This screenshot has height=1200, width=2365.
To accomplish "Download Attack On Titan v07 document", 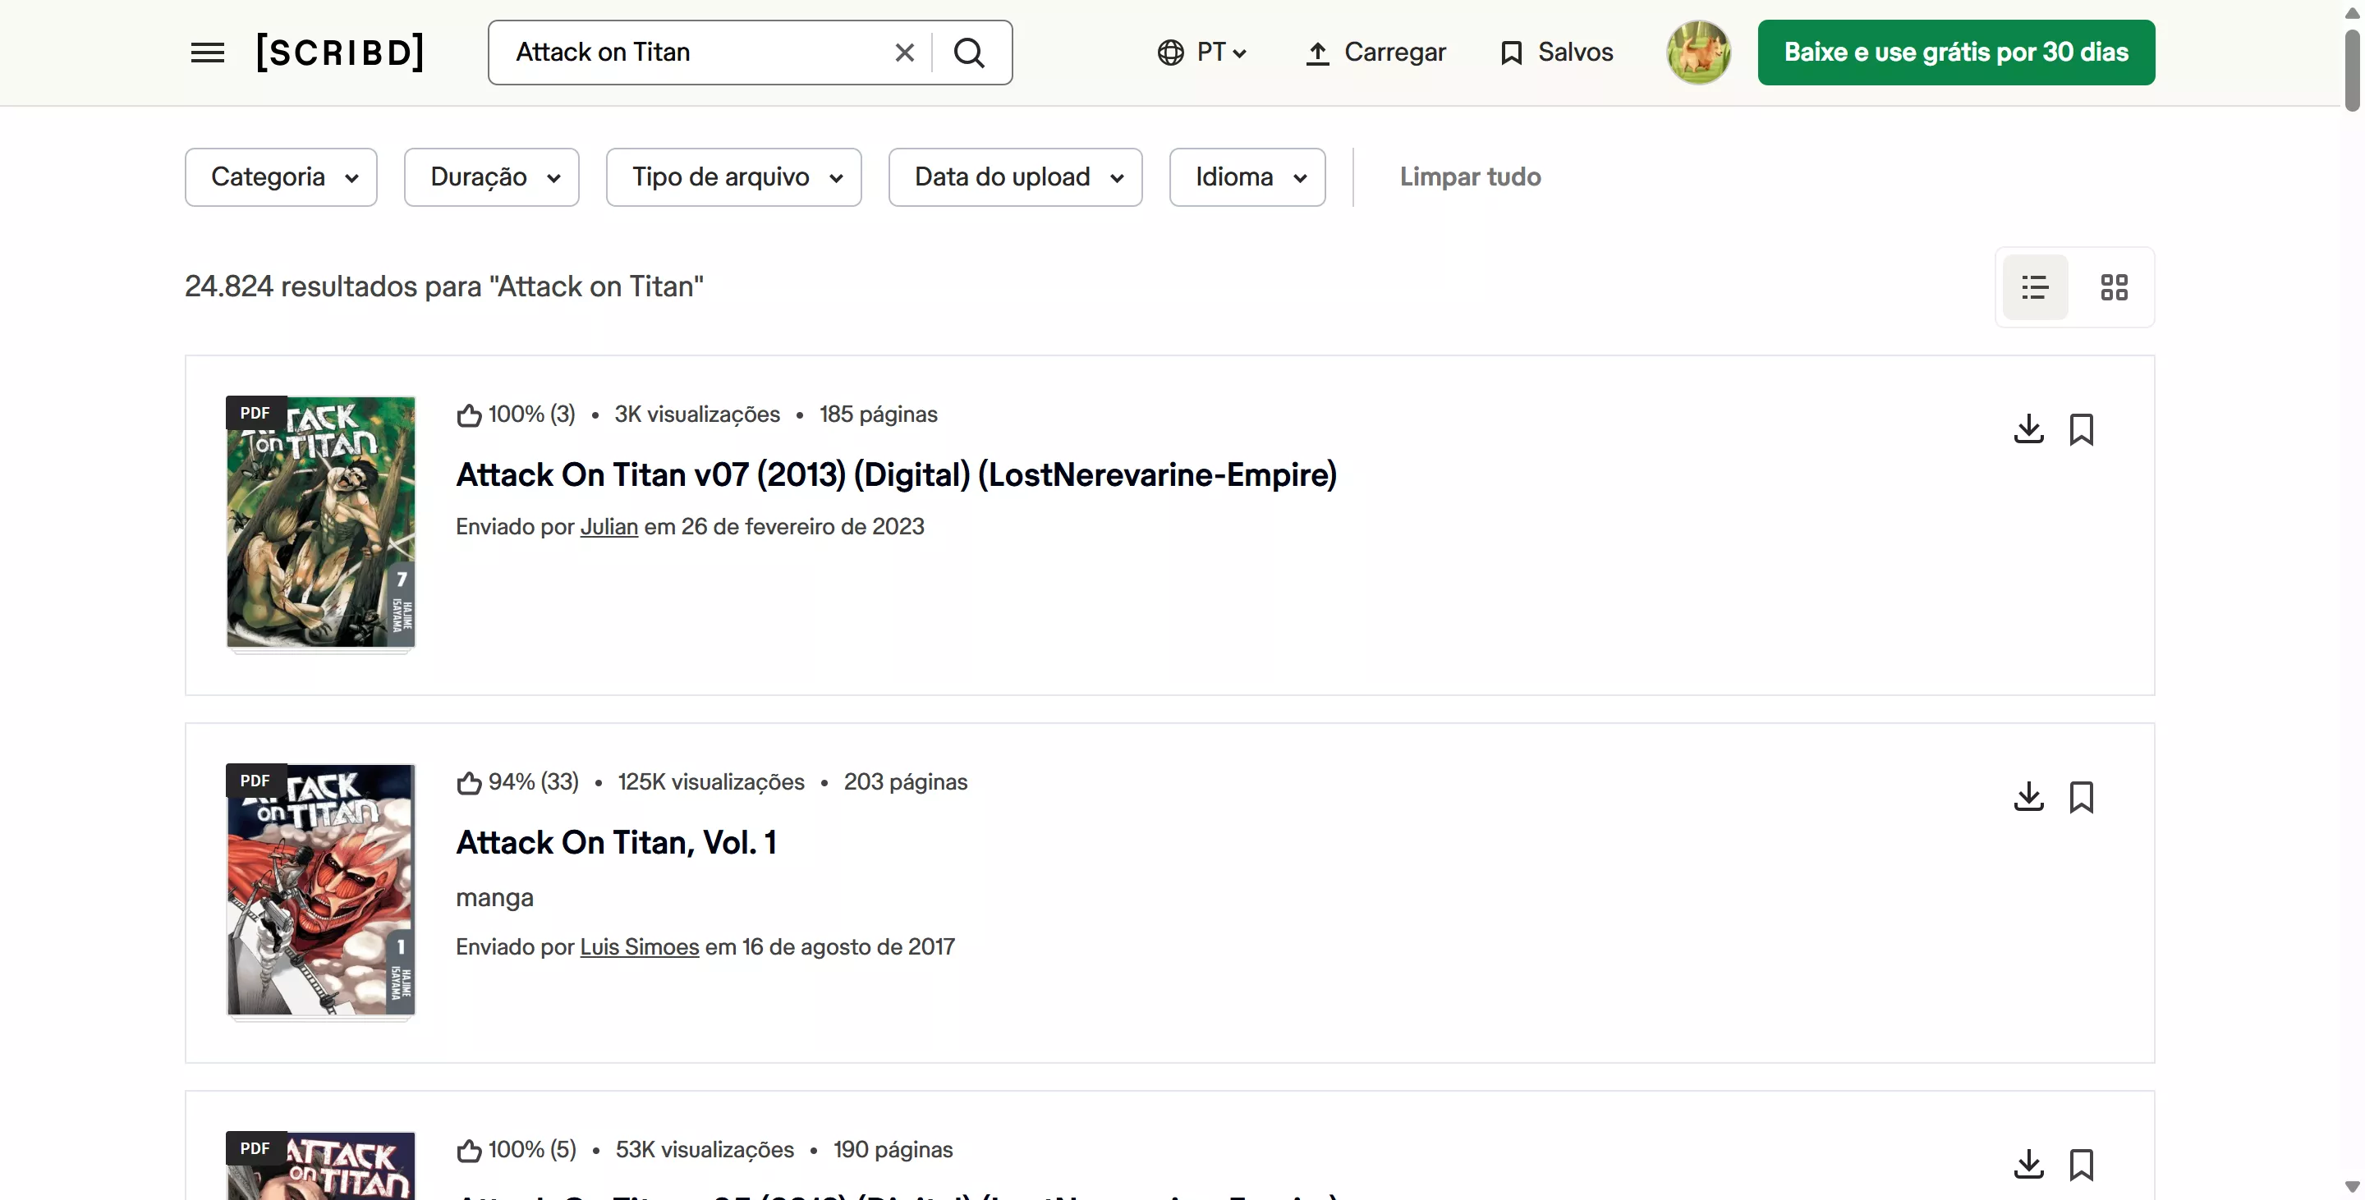I will [x=2028, y=428].
